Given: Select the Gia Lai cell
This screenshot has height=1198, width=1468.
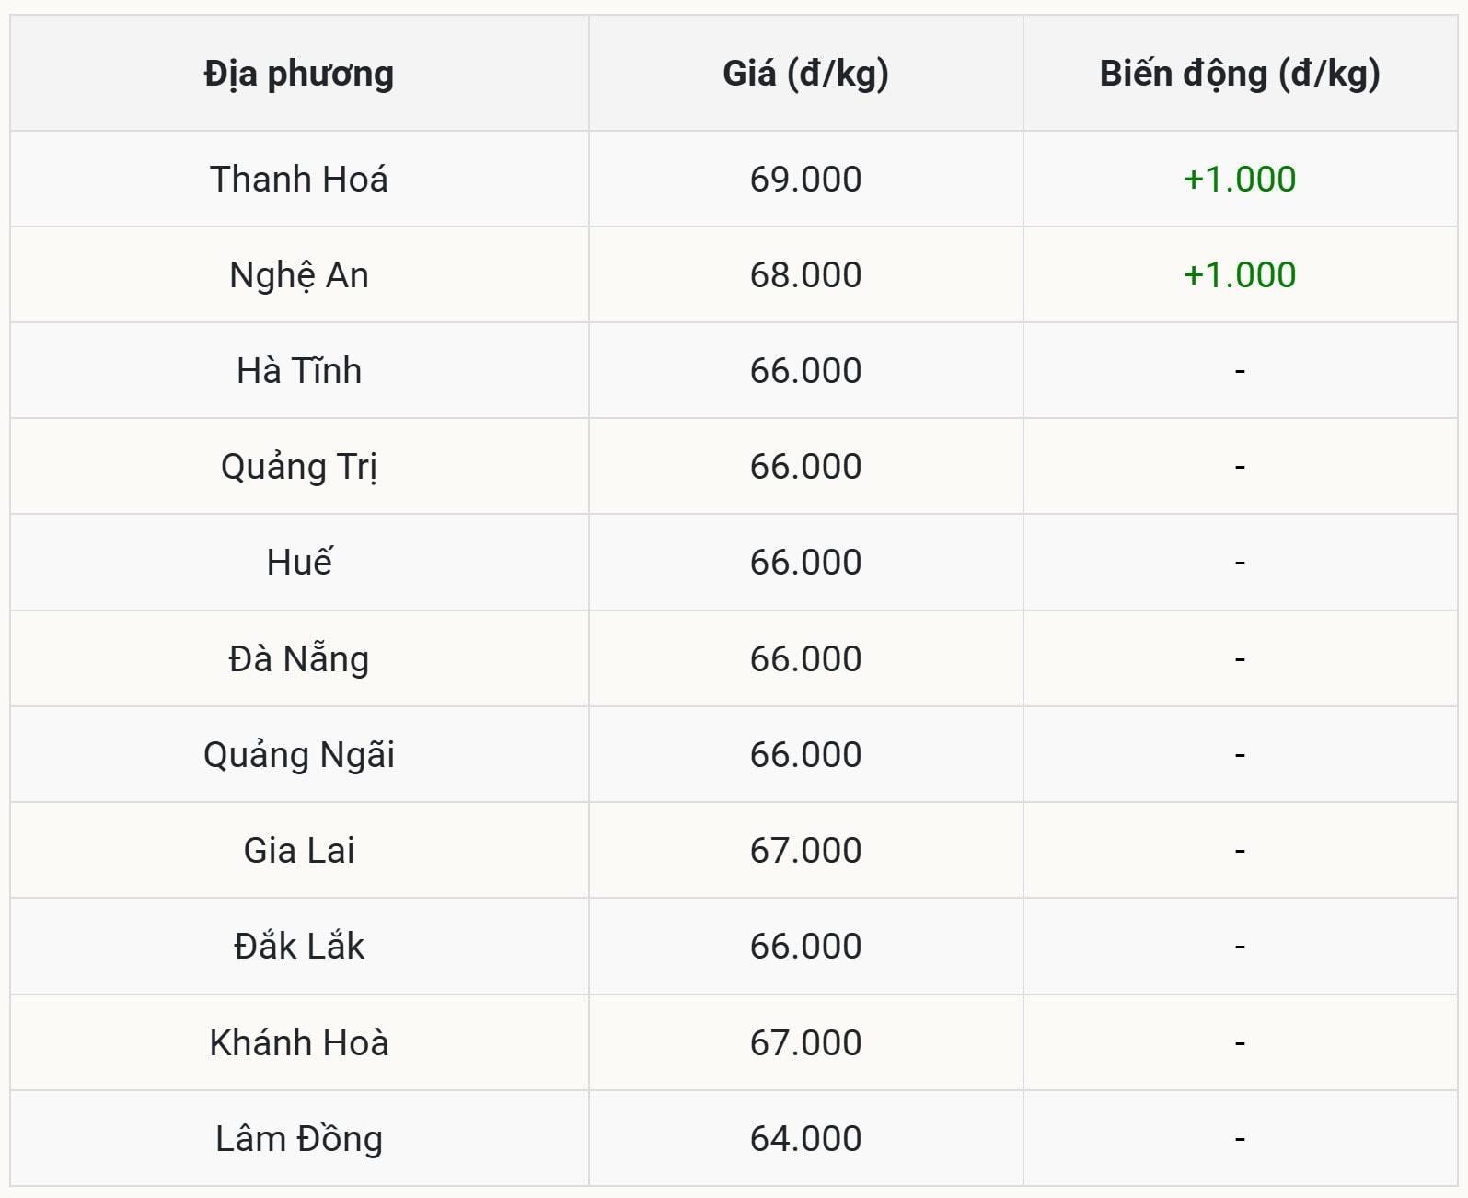Looking at the screenshot, I should (299, 850).
